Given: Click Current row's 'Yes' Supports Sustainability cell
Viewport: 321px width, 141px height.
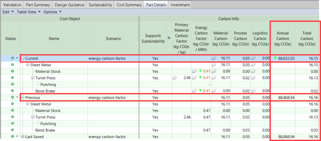Looking at the screenshot, I should tap(155, 58).
